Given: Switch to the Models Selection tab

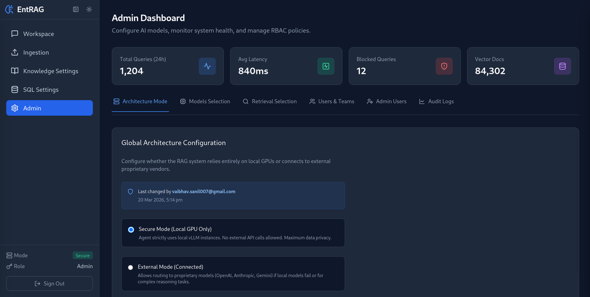Looking at the screenshot, I should point(205,102).
